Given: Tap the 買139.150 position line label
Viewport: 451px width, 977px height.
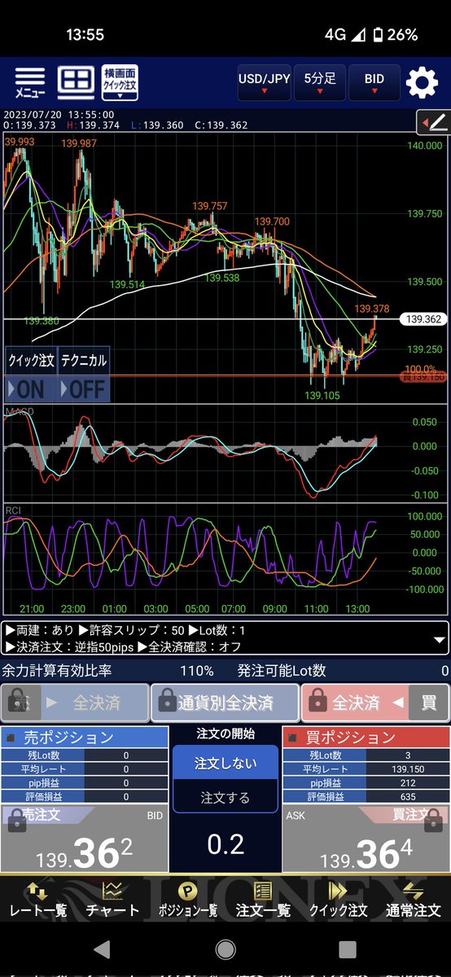Looking at the screenshot, I should click(423, 377).
